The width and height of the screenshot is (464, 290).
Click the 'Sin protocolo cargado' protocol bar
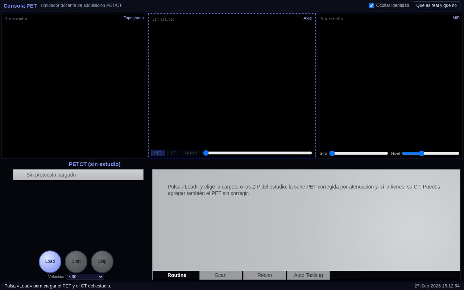78,175
